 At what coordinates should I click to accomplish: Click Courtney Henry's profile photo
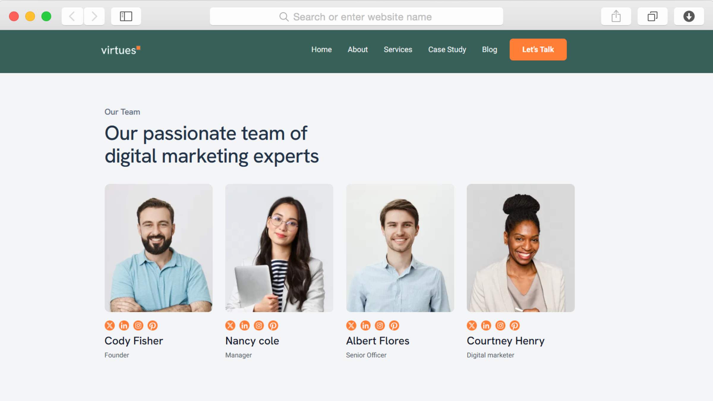click(x=520, y=248)
